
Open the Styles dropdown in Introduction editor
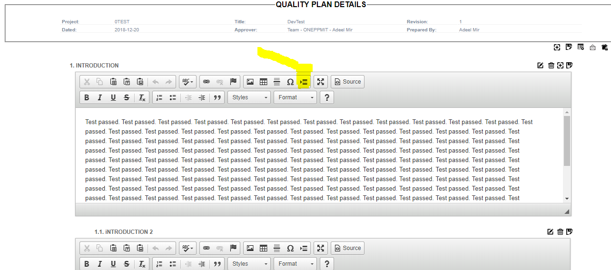(x=249, y=97)
